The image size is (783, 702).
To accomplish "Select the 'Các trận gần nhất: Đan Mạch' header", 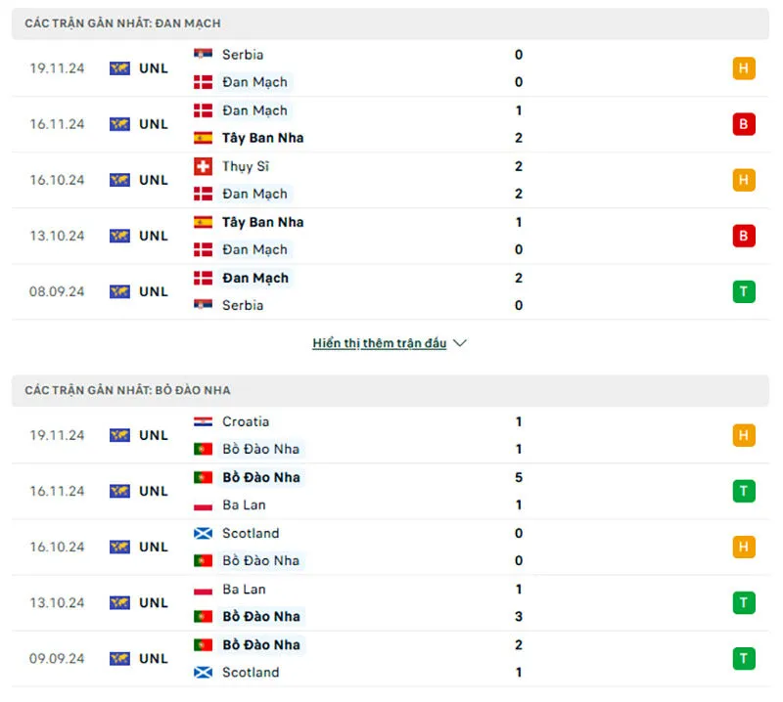I will pyautogui.click(x=122, y=22).
